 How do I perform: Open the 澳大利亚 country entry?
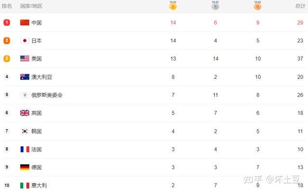point(42,77)
